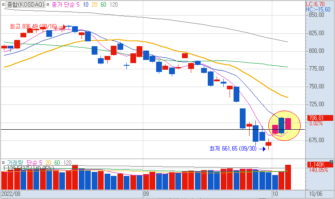
Task: Click the 1,139,543주(140,05%) volume readout
Action: pos(28,168)
